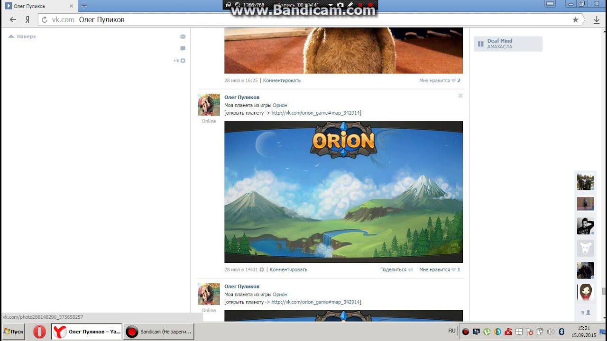
Task: Open the +6 gear notifications icon
Action: click(179, 61)
